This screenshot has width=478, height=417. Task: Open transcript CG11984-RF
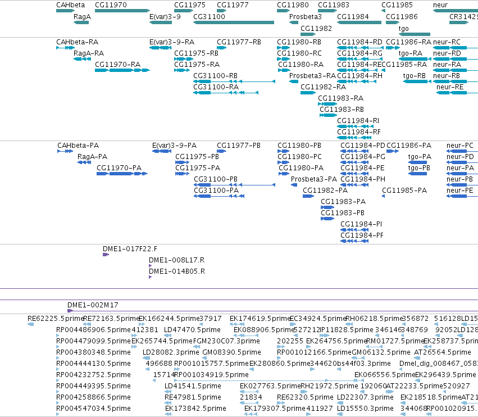click(354, 138)
